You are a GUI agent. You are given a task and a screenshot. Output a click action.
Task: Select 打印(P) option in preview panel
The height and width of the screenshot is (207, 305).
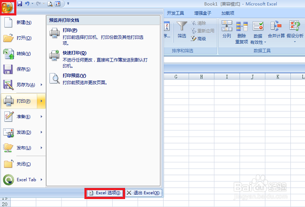[103, 36]
